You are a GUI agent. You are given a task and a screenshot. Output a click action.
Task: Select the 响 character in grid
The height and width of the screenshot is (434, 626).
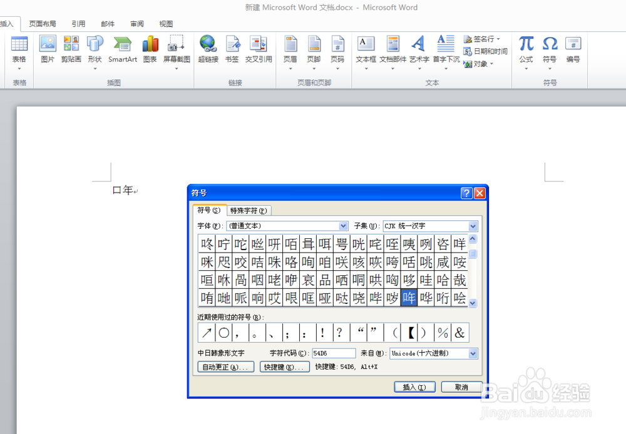tap(257, 298)
